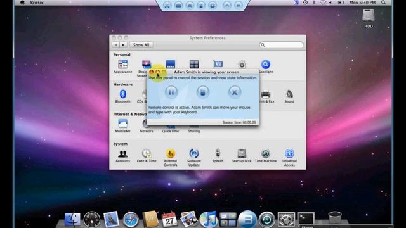This screenshot has height=228, width=406.
Task: Open the volume menu bar control
Action: pos(331,3)
